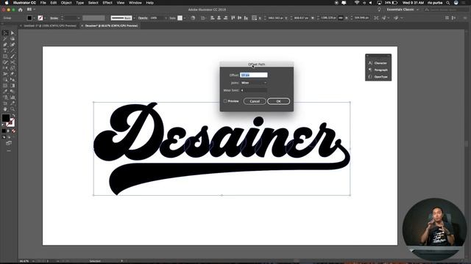Click Cancel in the Offset Path dialog

pos(255,101)
